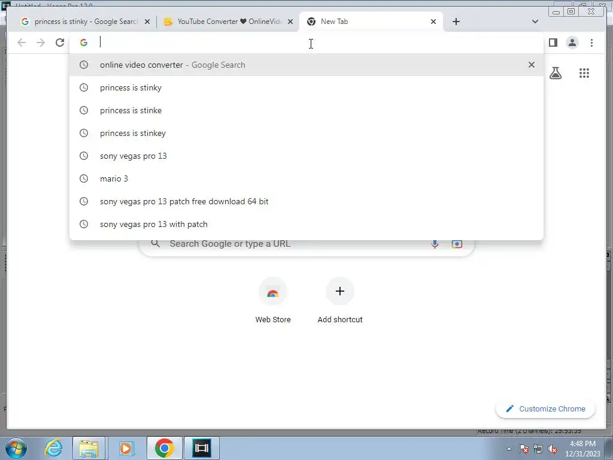Focus the Chrome address bar field
613x460 pixels.
tap(306, 43)
